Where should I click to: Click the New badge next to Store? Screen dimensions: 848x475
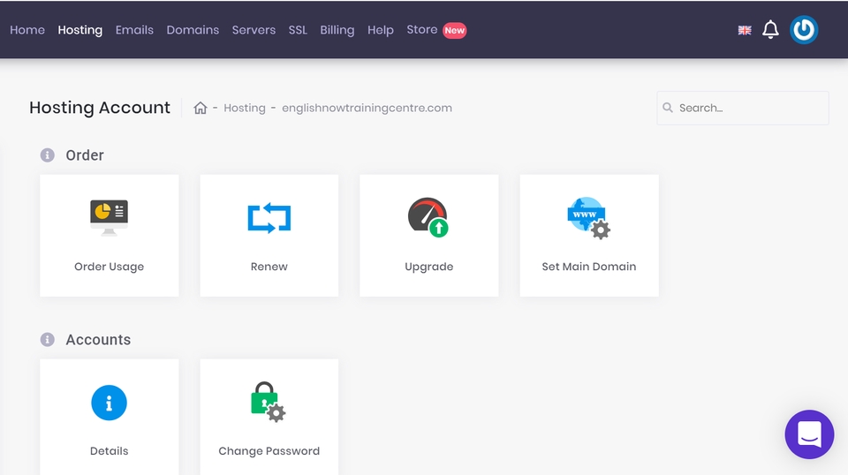[454, 30]
